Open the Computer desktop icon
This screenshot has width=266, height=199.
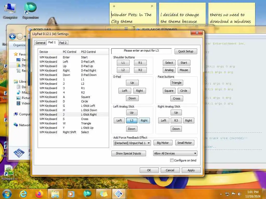pos(10,10)
